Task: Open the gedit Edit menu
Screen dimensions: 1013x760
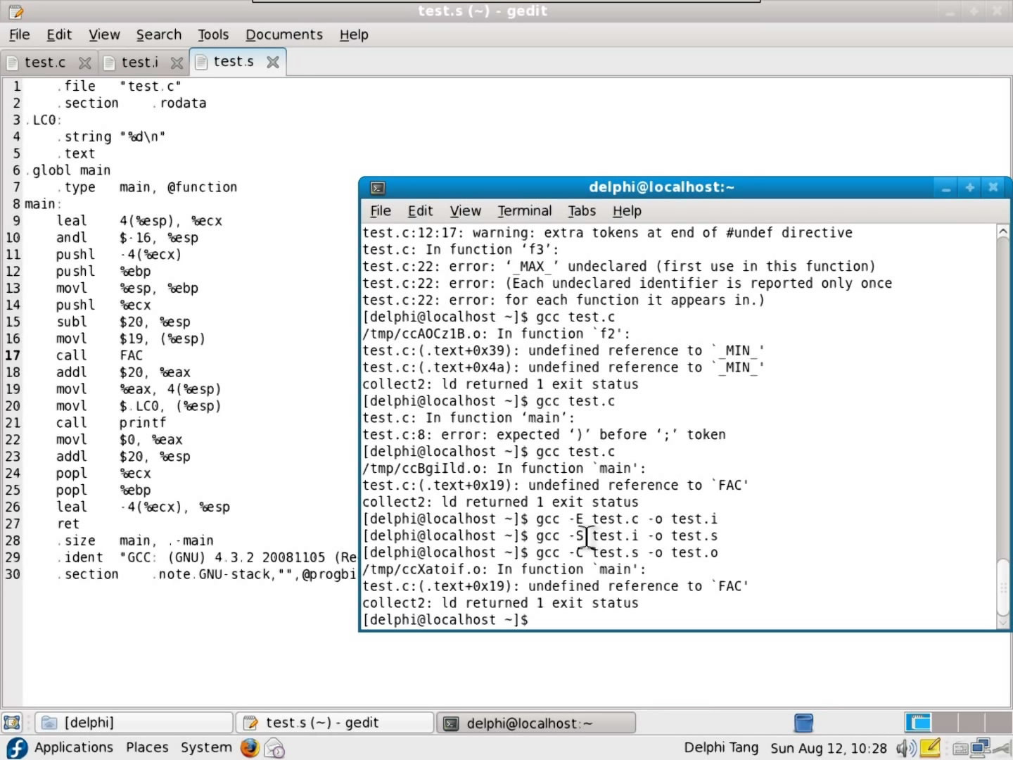Action: tap(59, 34)
